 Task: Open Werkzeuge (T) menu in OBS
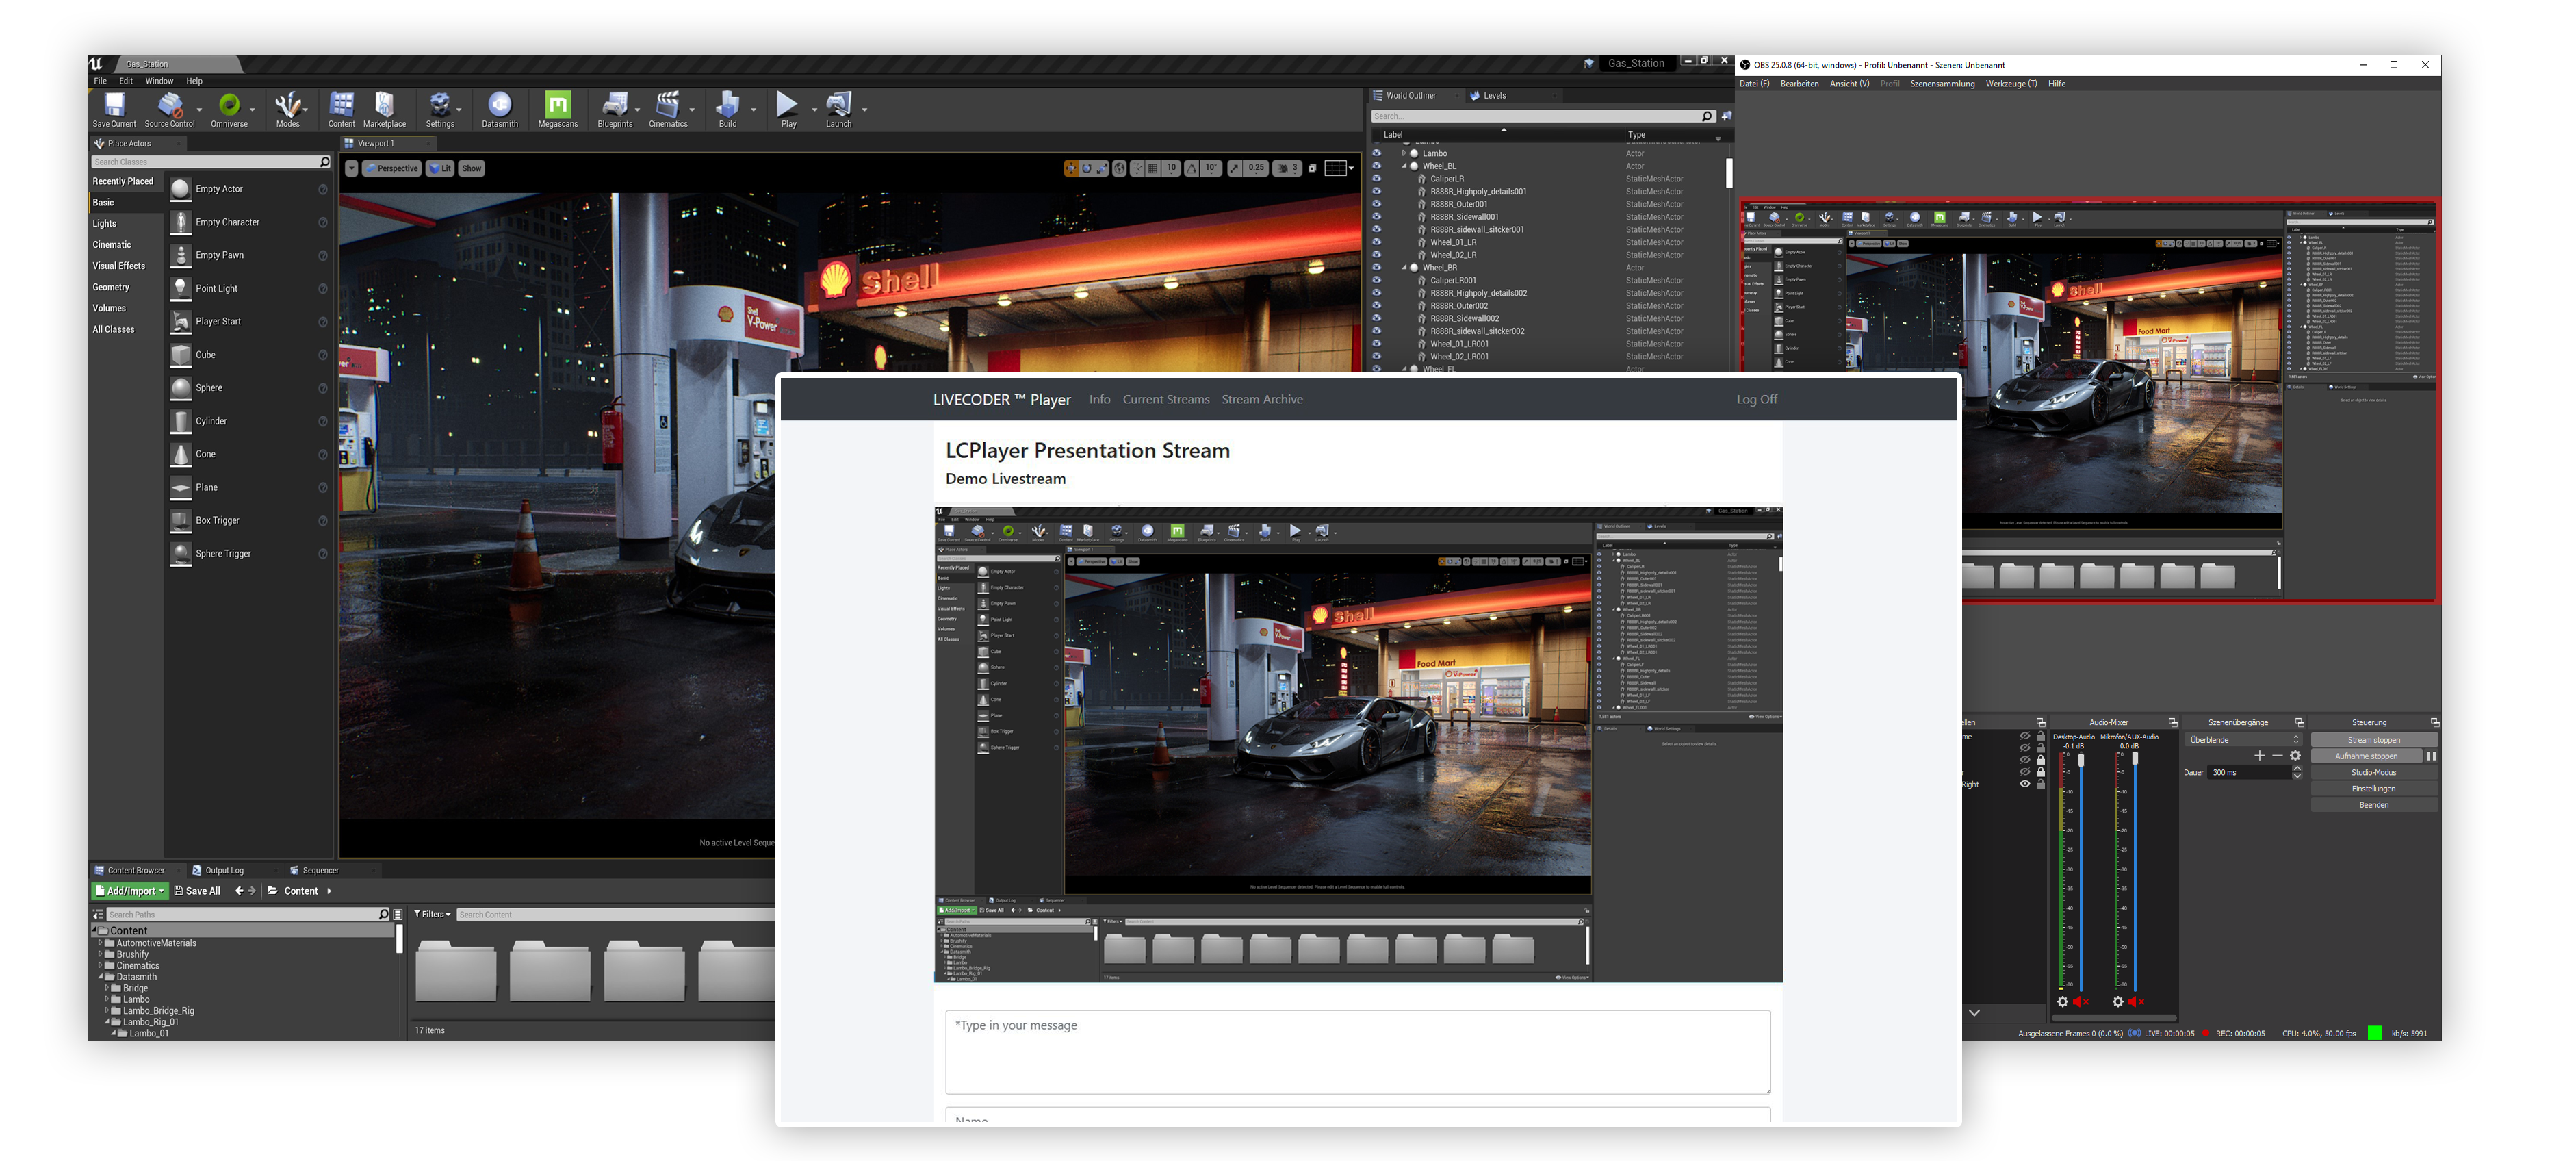click(2011, 84)
